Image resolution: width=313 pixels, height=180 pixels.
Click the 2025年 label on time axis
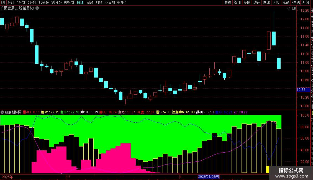pos(7,177)
